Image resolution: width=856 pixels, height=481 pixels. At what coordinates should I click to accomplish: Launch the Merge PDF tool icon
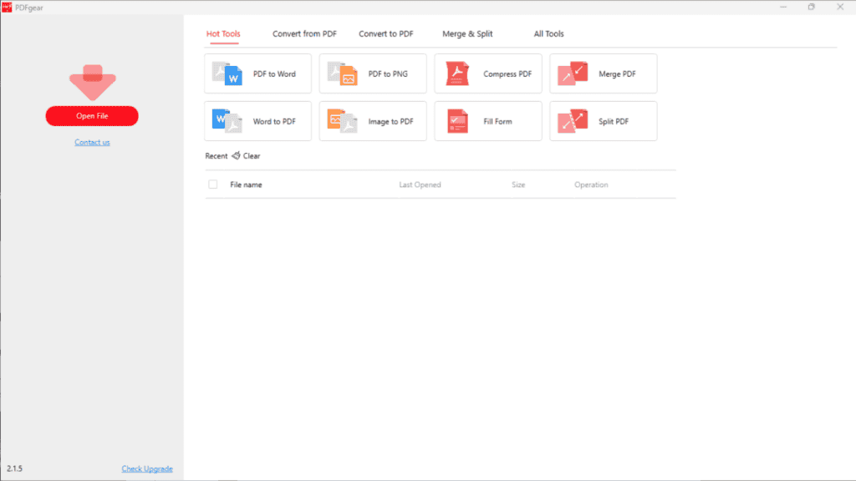tap(573, 73)
